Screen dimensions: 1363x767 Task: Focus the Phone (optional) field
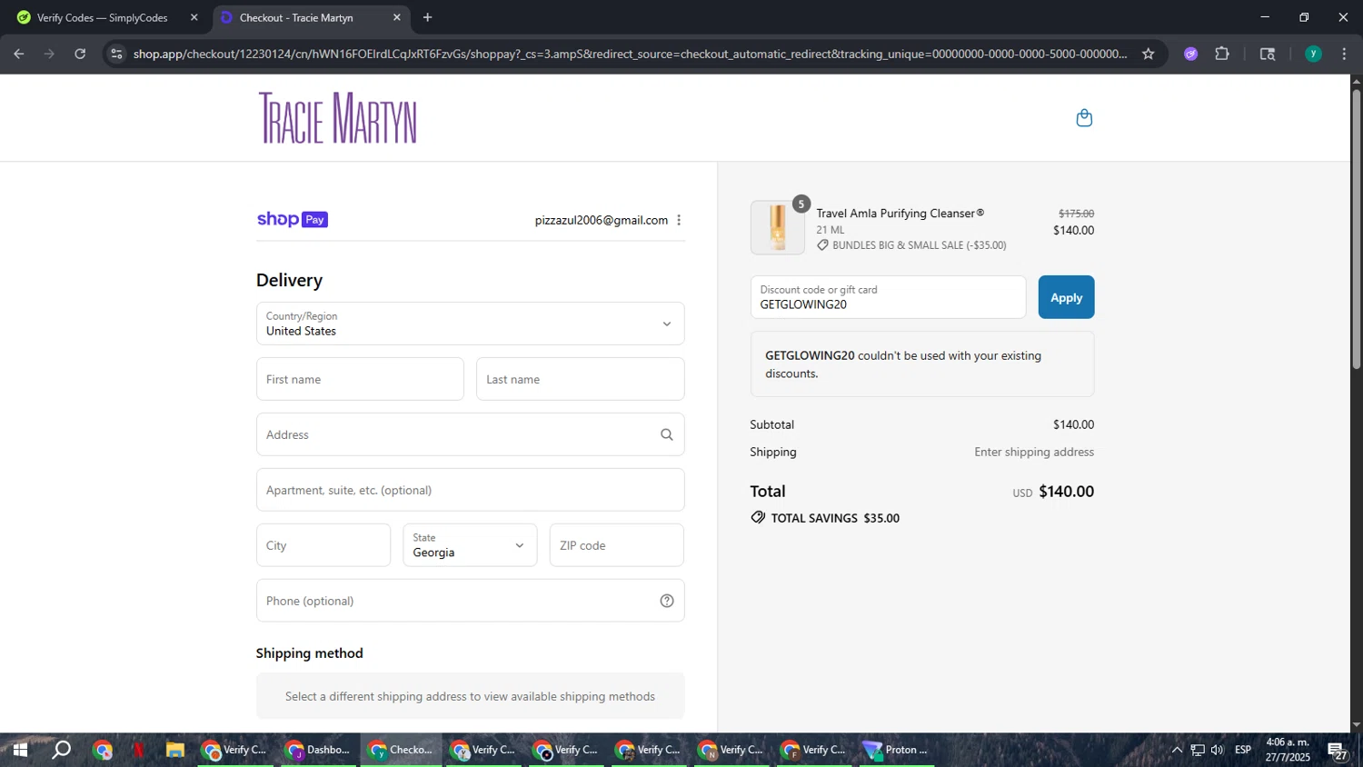470,601
